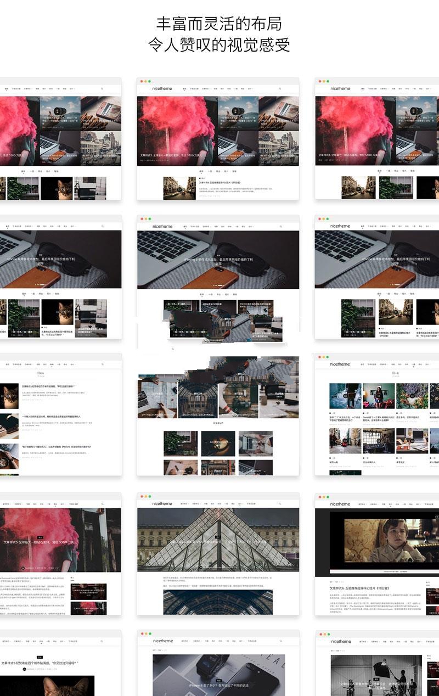
Task: Open the search magnifier in the top-center window
Action: point(280,88)
